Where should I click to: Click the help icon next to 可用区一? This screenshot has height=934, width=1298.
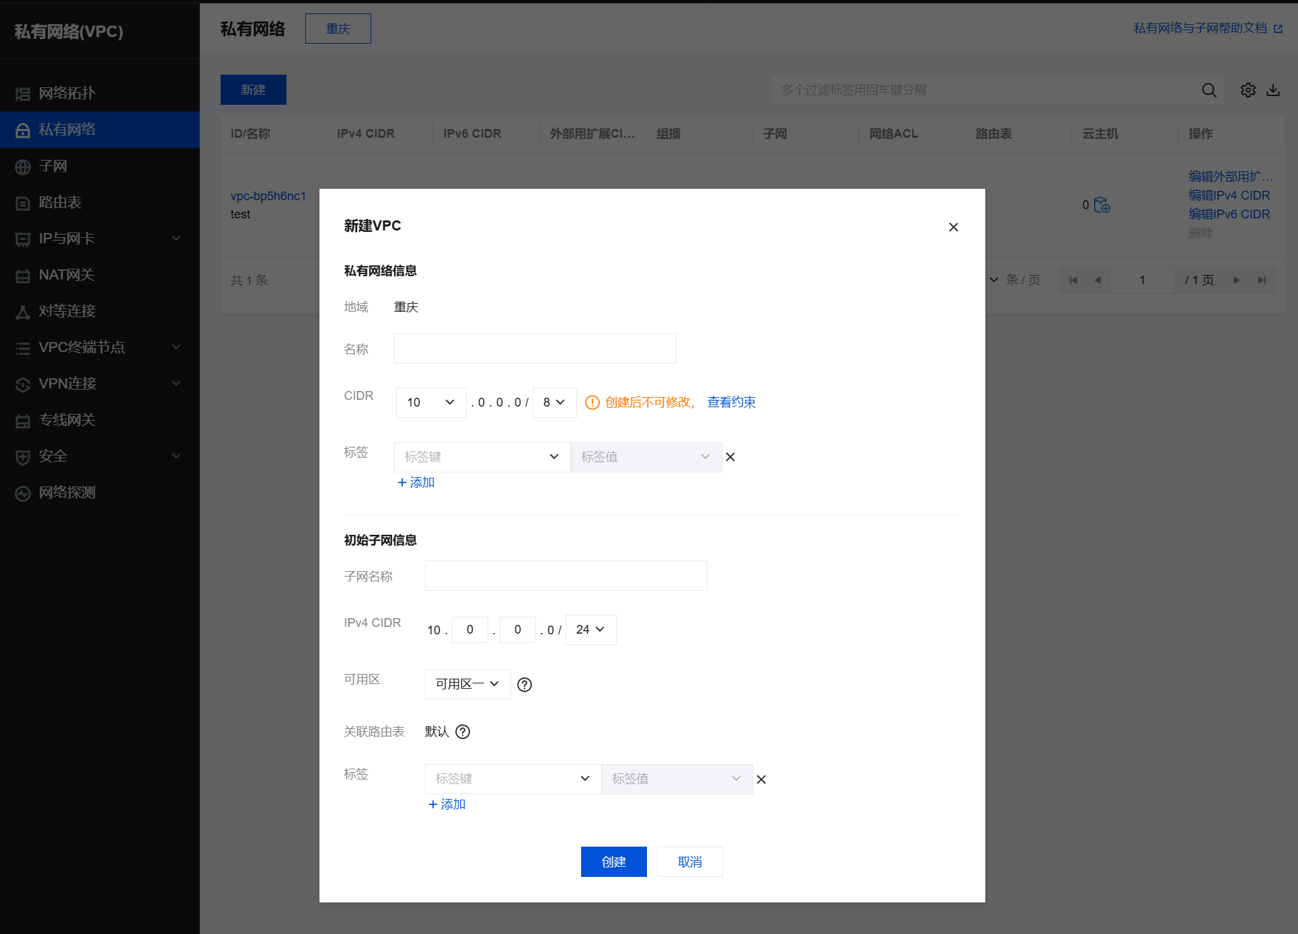(525, 685)
